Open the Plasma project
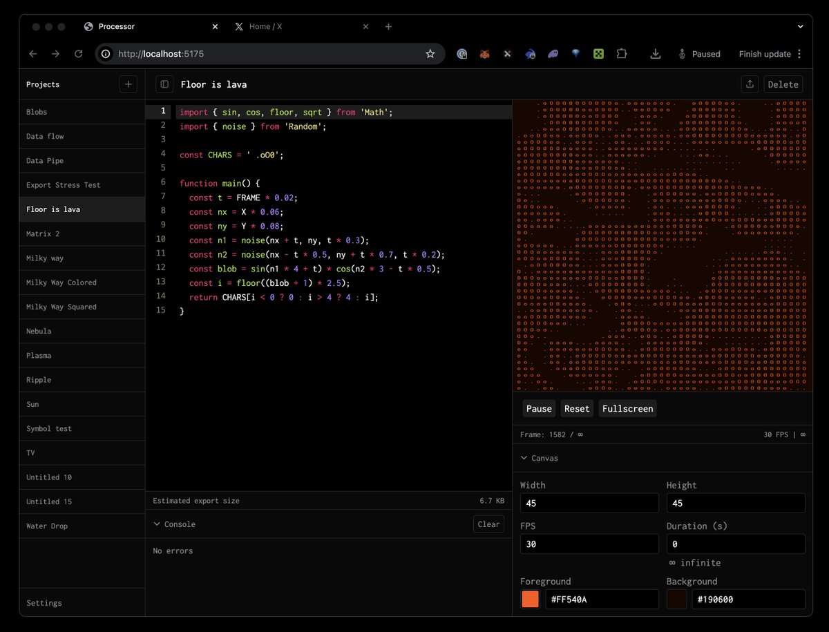 coord(82,355)
